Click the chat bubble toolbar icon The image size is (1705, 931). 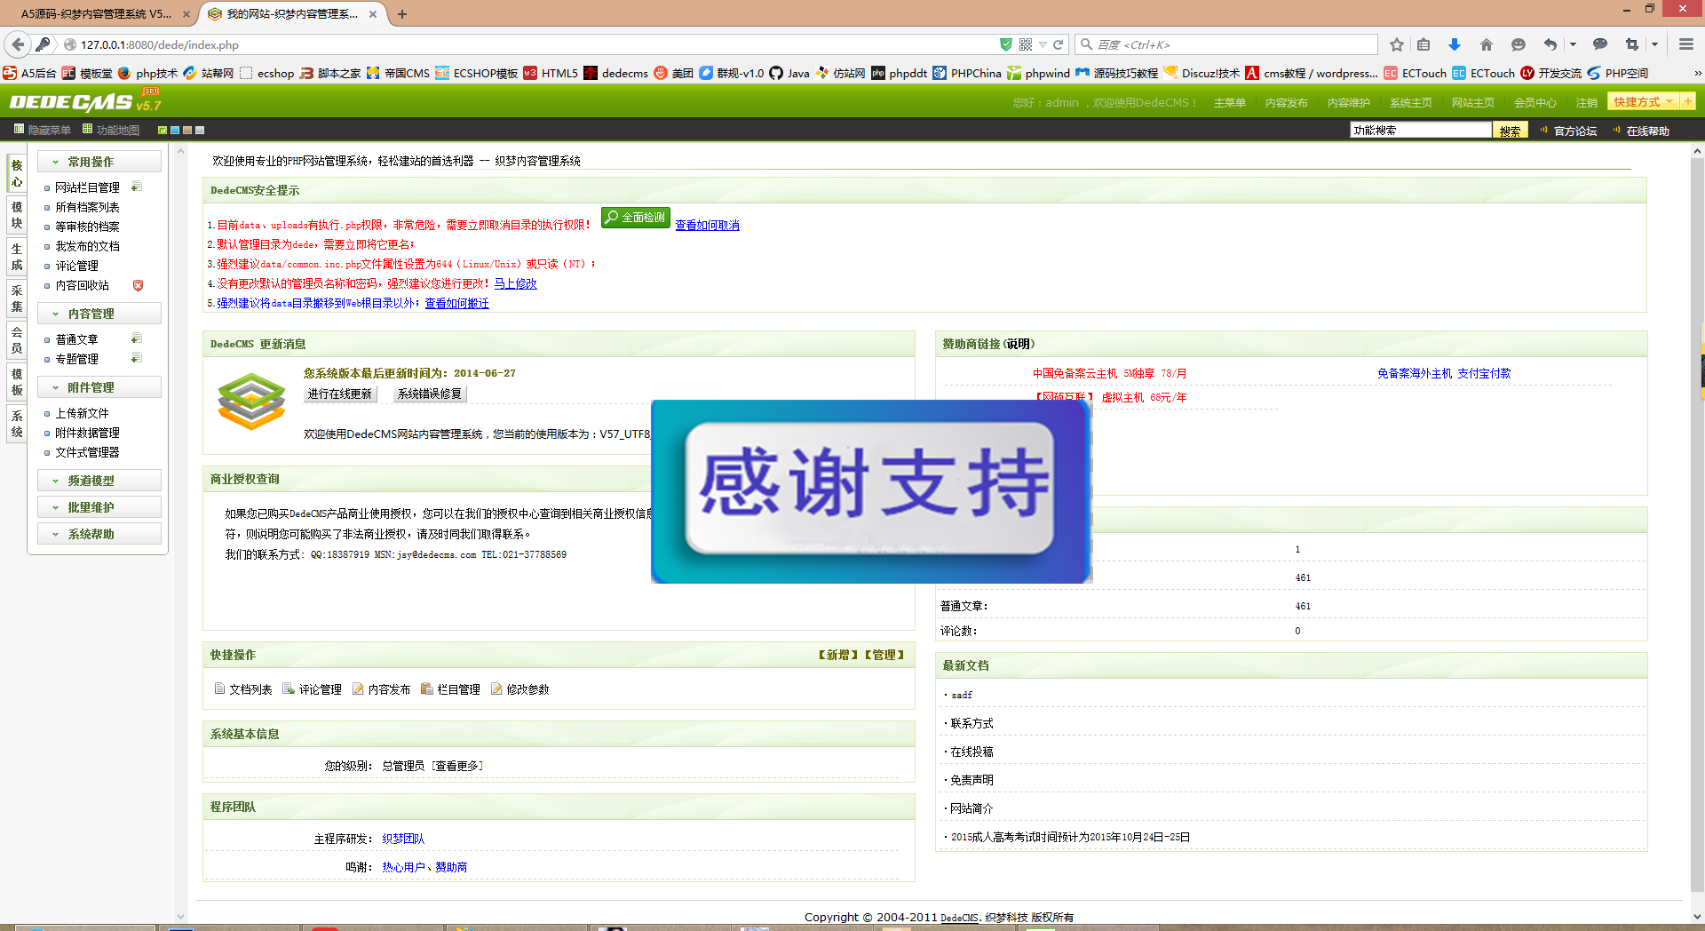click(x=1600, y=44)
